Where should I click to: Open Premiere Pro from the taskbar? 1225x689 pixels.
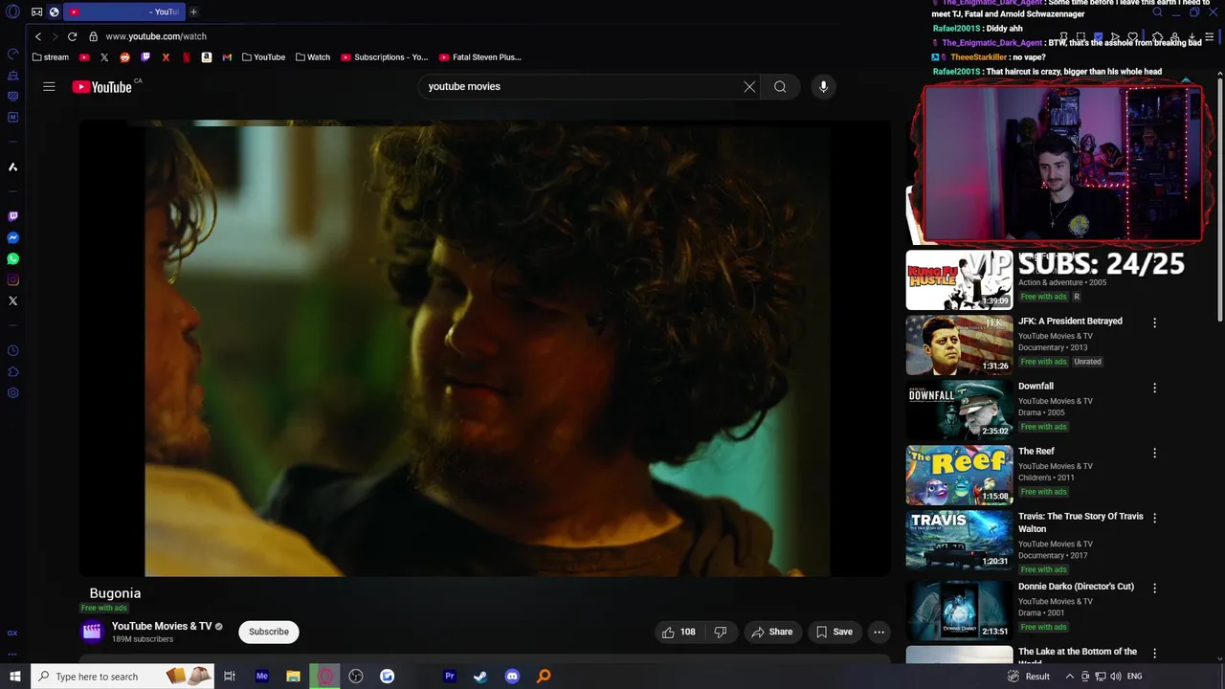tap(449, 677)
